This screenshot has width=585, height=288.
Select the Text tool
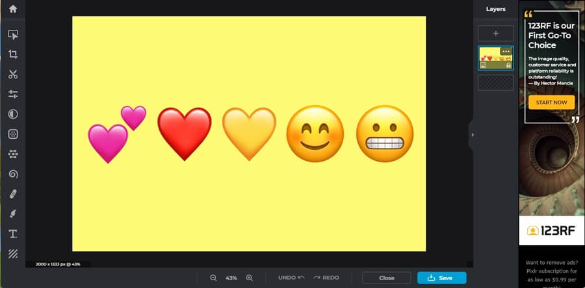point(13,234)
